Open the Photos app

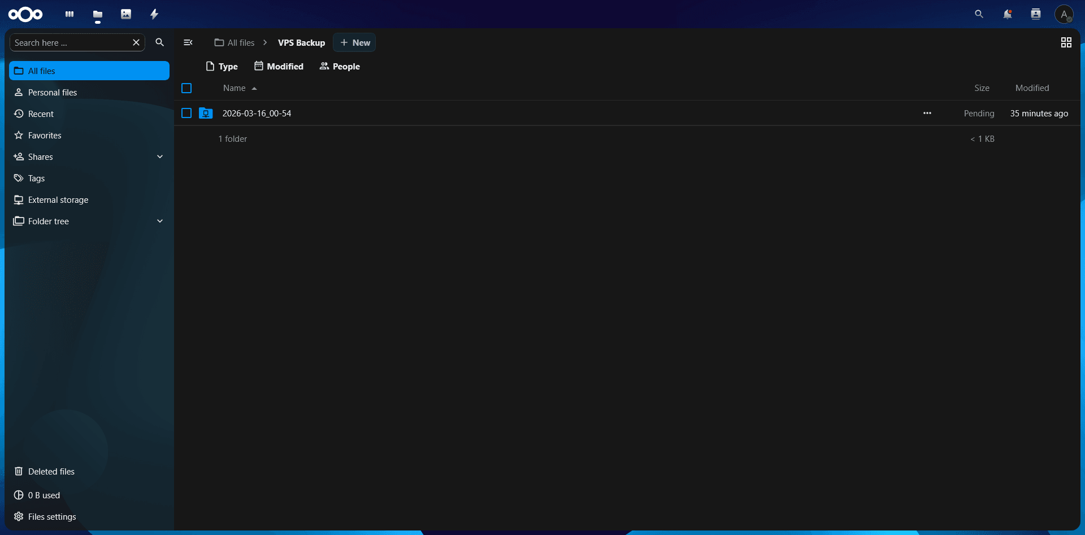(125, 14)
